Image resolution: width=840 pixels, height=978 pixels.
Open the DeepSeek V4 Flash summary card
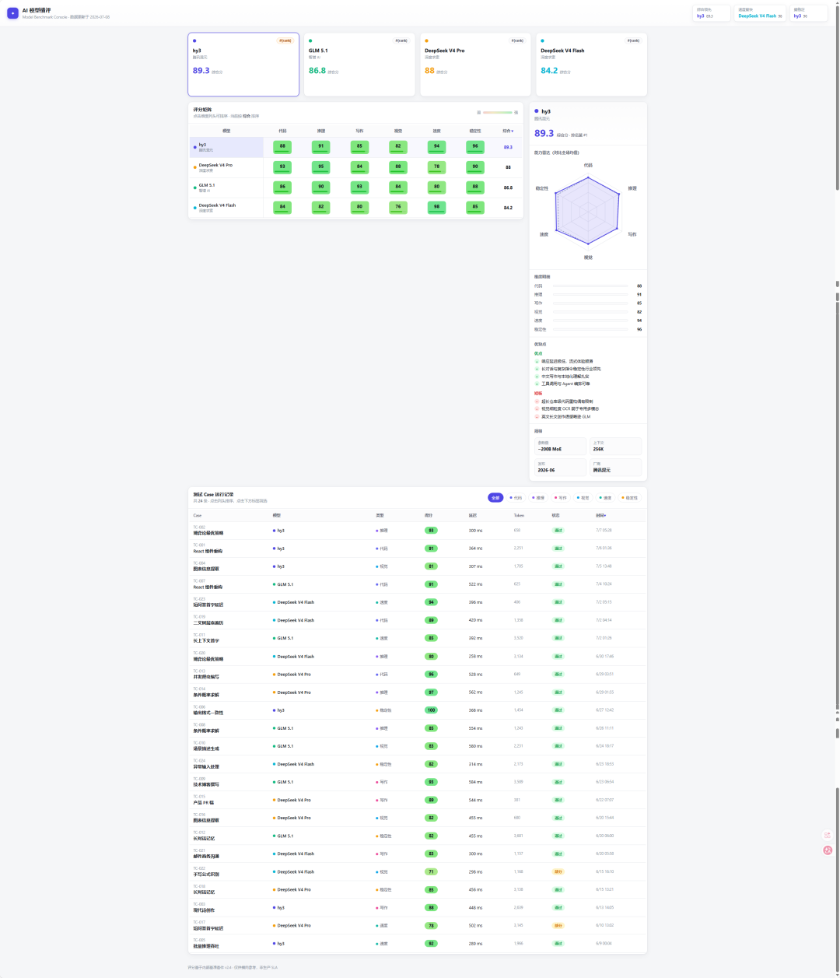(x=592, y=65)
